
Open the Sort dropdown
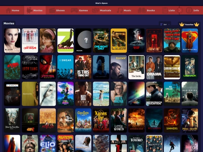coord(165,24)
